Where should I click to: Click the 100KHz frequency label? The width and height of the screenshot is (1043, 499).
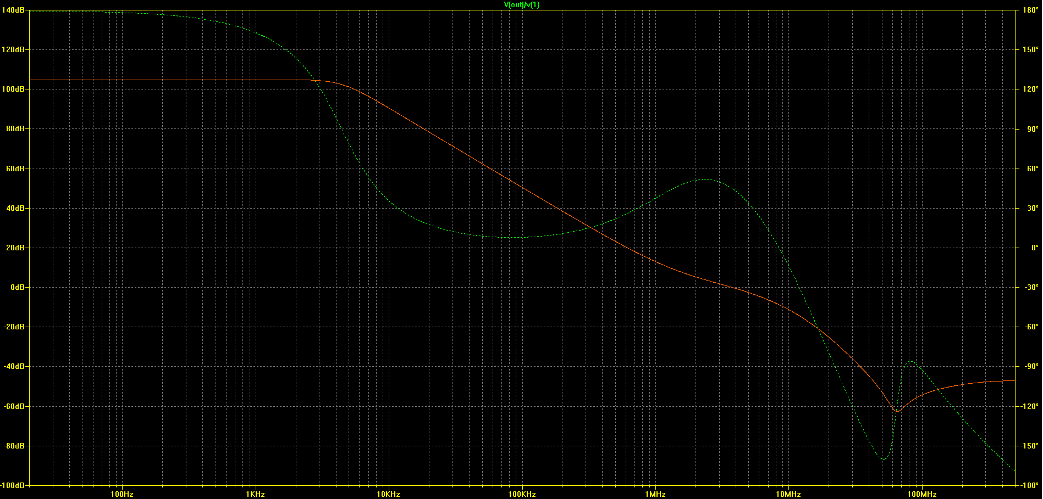click(x=522, y=494)
